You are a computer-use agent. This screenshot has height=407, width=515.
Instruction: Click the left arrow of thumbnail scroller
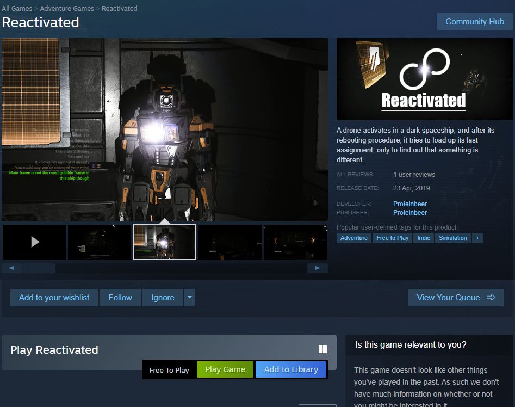11,268
